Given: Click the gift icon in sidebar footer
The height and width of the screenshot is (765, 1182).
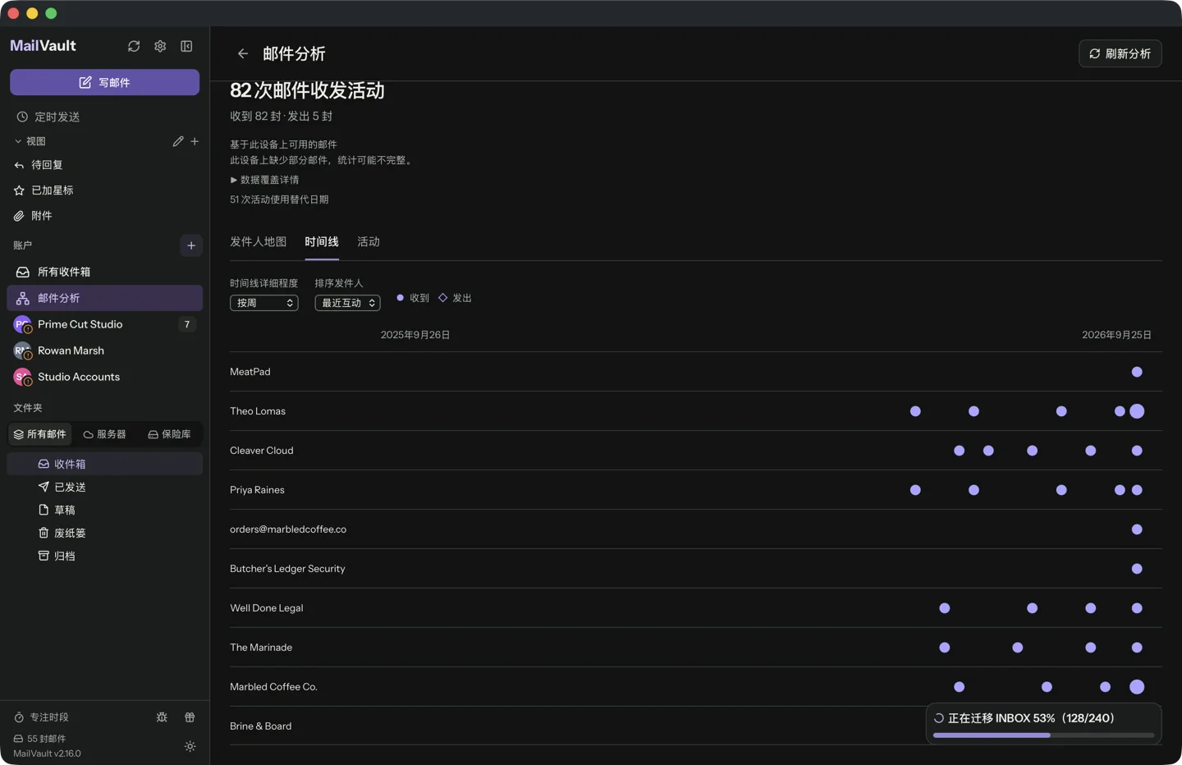Looking at the screenshot, I should [190, 717].
